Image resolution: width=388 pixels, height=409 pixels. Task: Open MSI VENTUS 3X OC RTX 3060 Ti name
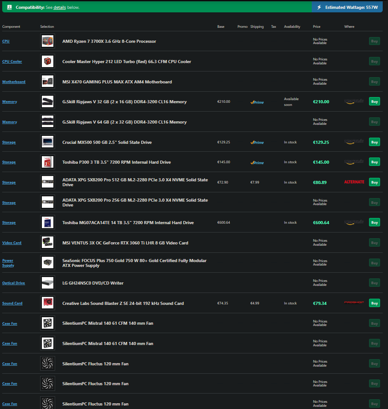(x=125, y=243)
